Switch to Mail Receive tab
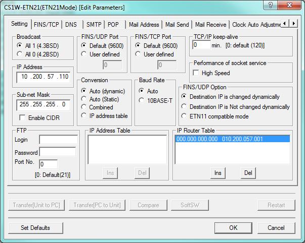Image resolution: width=305 pixels, height=243 pixels. click(x=210, y=25)
